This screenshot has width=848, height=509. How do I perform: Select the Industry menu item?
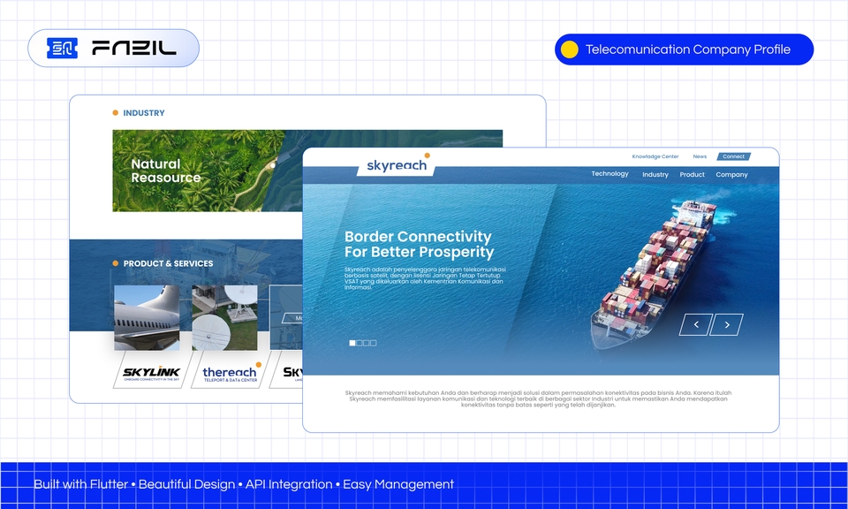pyautogui.click(x=655, y=175)
